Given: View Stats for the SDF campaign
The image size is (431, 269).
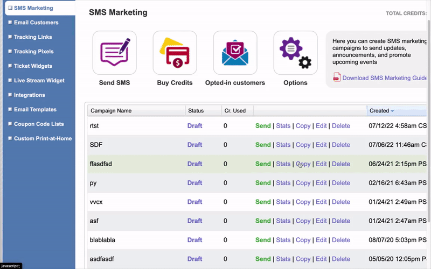Looking at the screenshot, I should click(283, 145).
